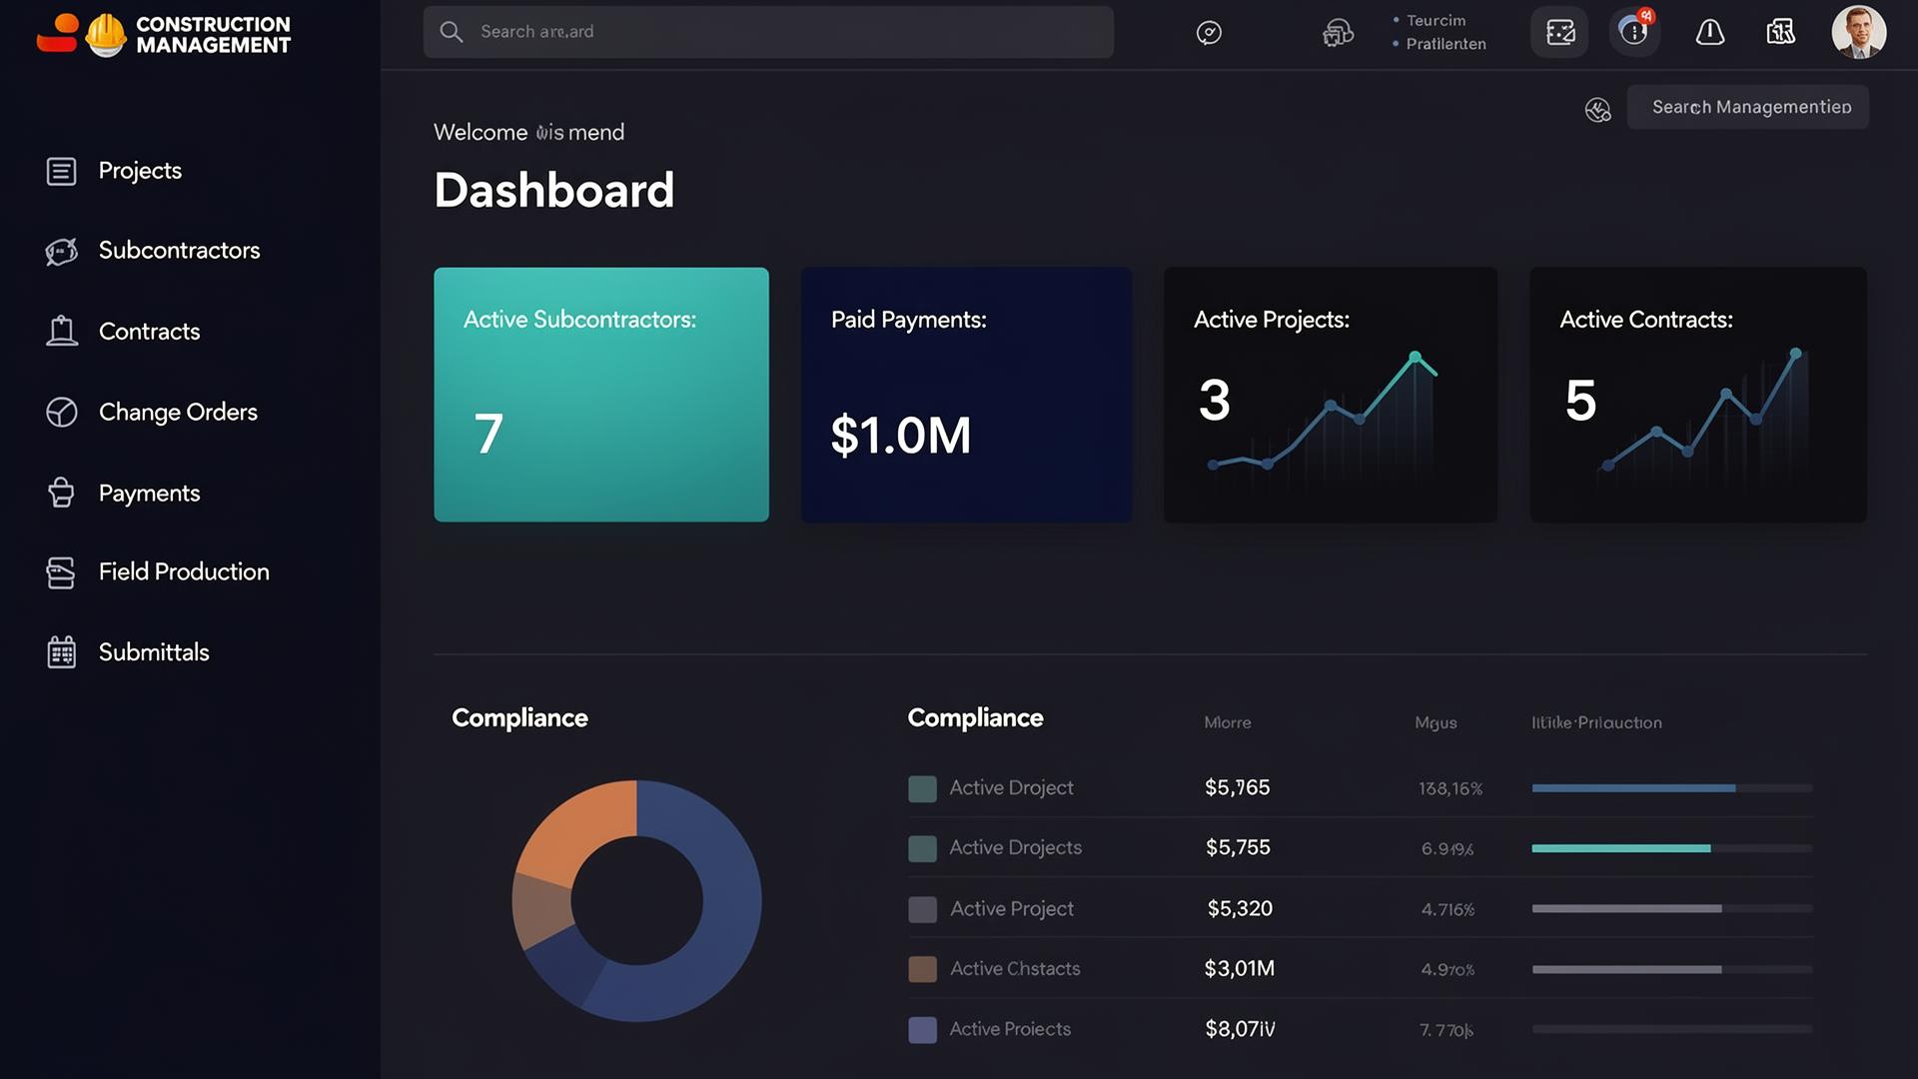The image size is (1918, 1079).
Task: Click the Subcontractors sidebar icon
Action: pyautogui.click(x=61, y=251)
